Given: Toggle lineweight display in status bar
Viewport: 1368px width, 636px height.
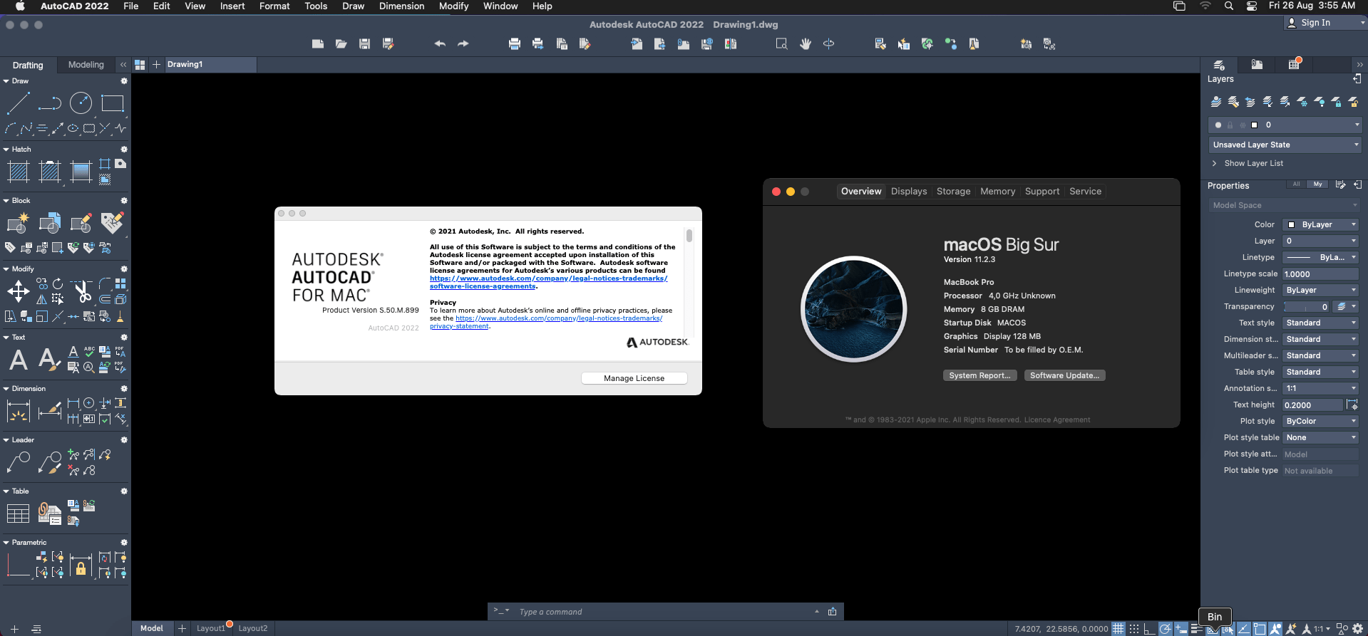Looking at the screenshot, I should [1197, 629].
